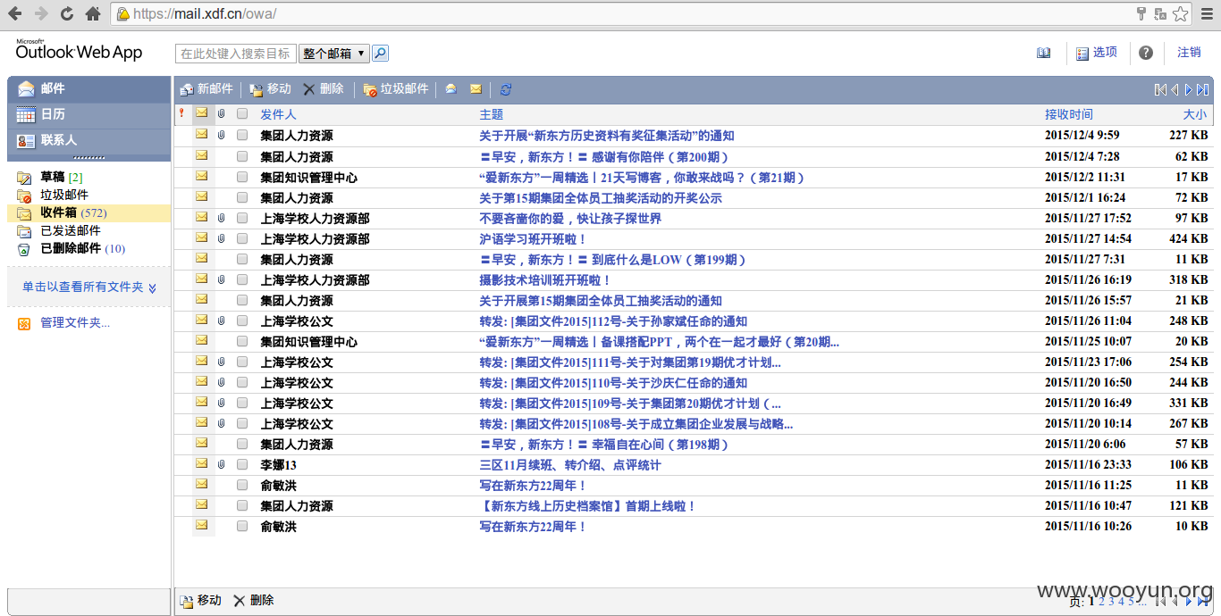Click the mark-as-read open envelope icon
This screenshot has height=616, width=1221.
click(451, 89)
